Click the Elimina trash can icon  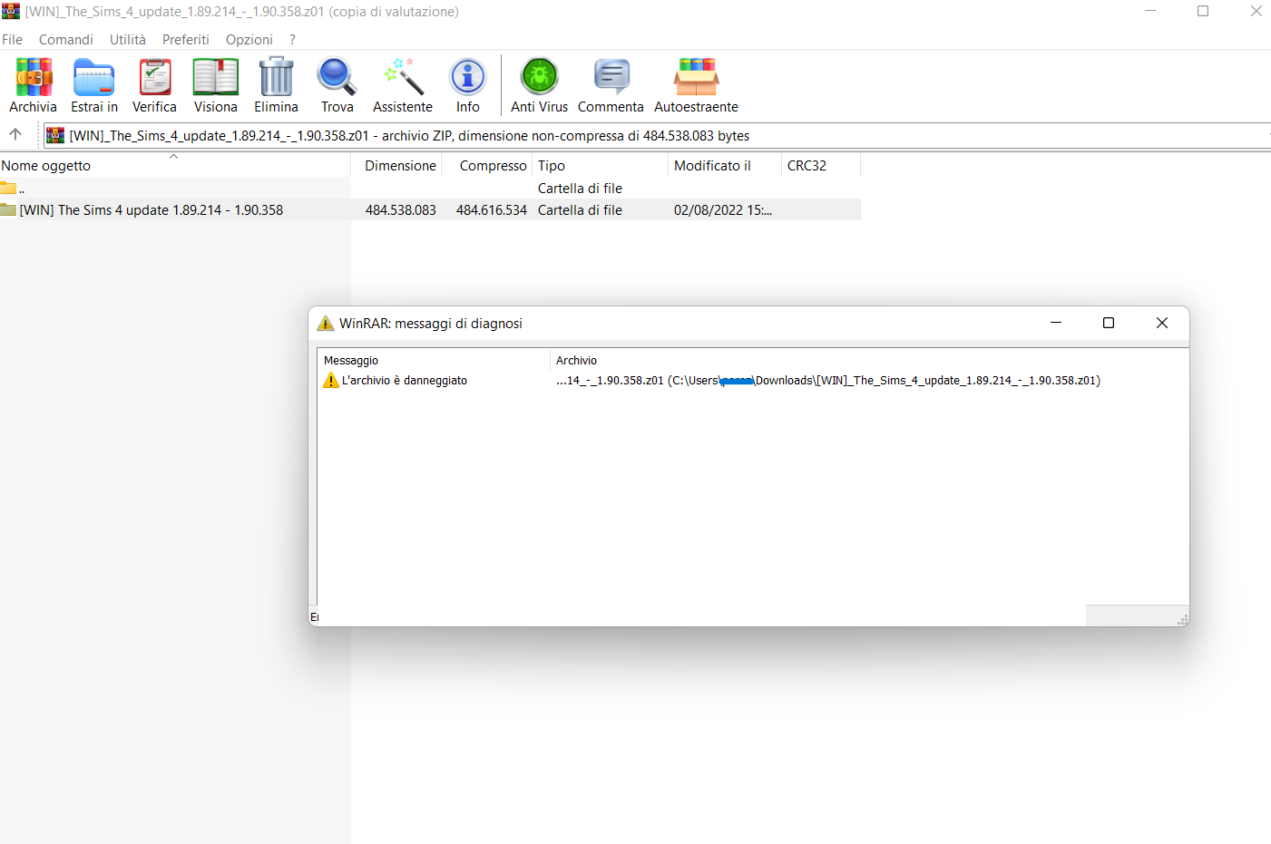[276, 78]
